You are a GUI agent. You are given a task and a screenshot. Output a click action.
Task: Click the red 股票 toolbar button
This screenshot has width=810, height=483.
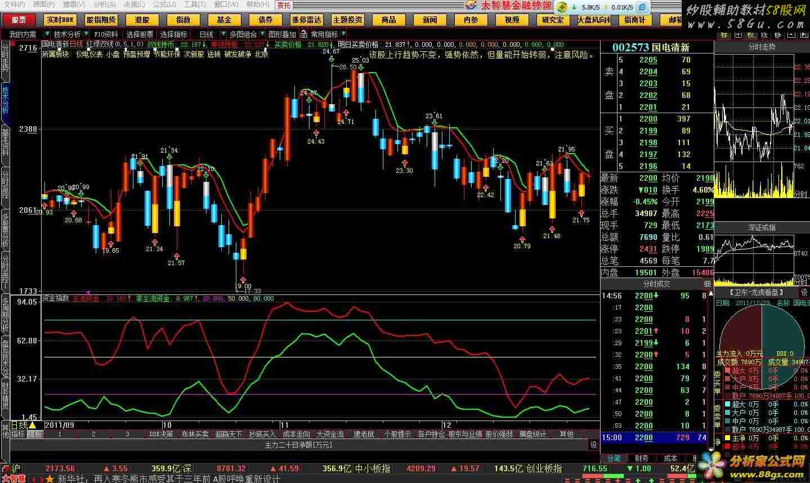point(19,20)
